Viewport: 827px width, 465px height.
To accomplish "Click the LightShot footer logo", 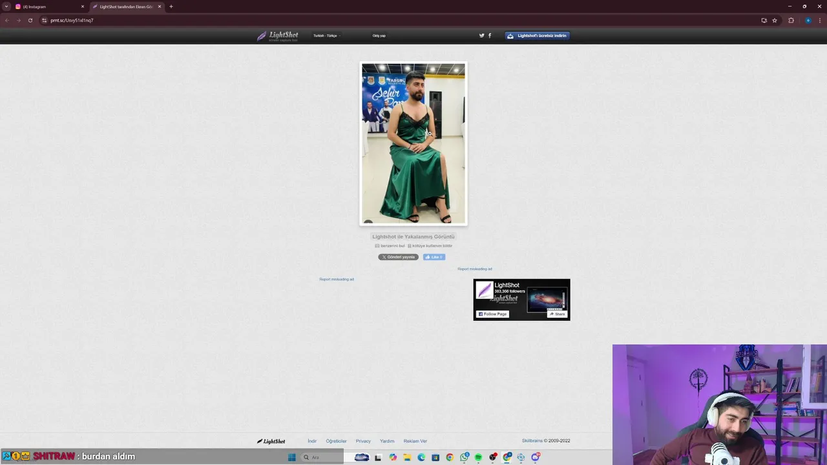I will (x=271, y=441).
